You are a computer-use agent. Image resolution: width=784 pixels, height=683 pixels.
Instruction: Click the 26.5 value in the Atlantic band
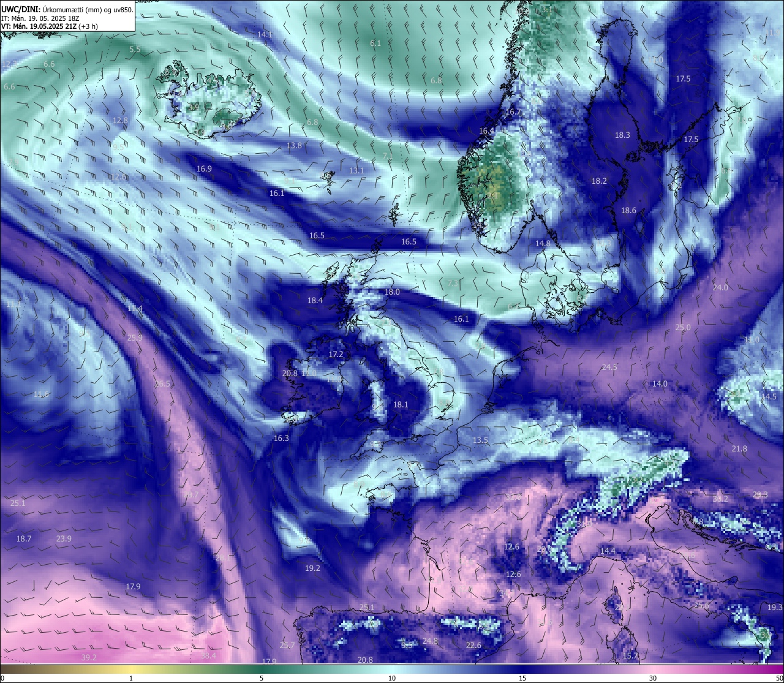click(162, 383)
